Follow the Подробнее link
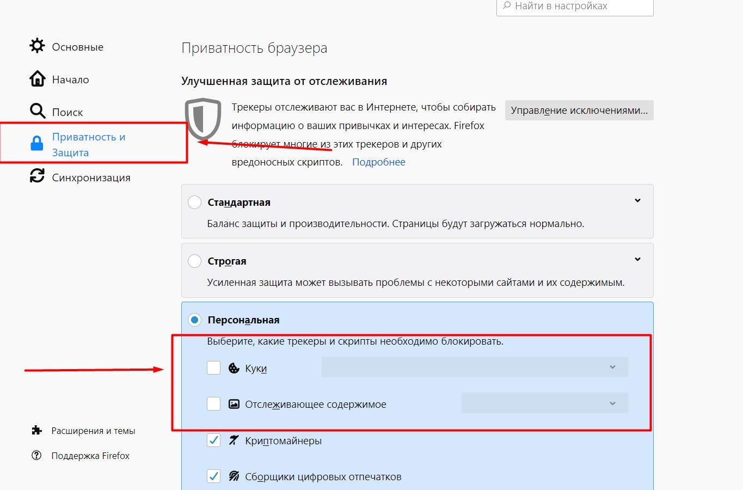This screenshot has height=490, width=743. [x=378, y=162]
